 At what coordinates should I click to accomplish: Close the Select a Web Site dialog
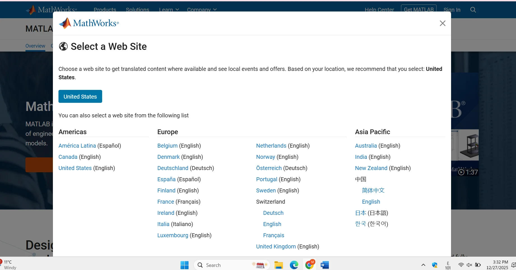tap(442, 23)
